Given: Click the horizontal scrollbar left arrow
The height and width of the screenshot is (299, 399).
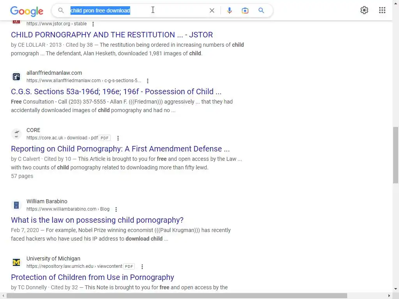Looking at the screenshot, I should click(x=3, y=296).
